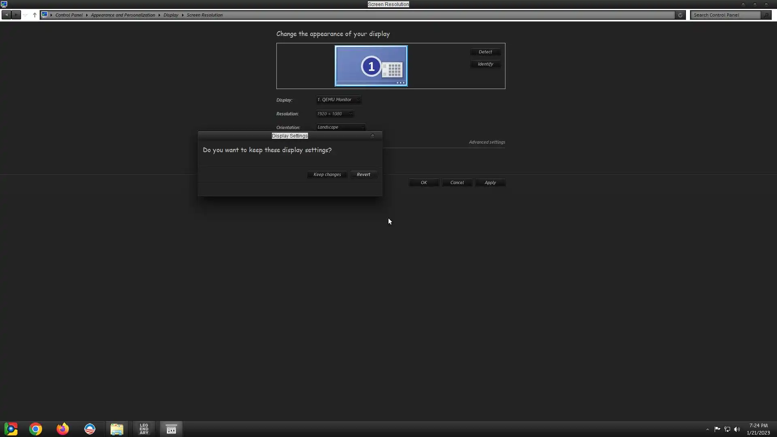Launch Google Chrome from taskbar
Image resolution: width=777 pixels, height=437 pixels.
pos(36,429)
